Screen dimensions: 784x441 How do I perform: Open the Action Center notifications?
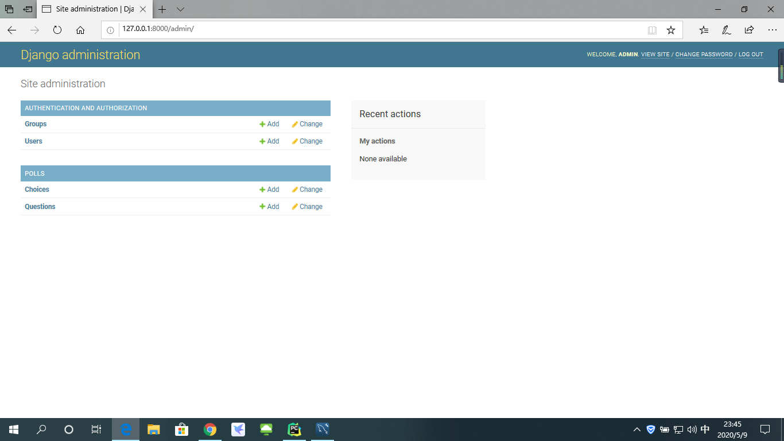coord(765,430)
